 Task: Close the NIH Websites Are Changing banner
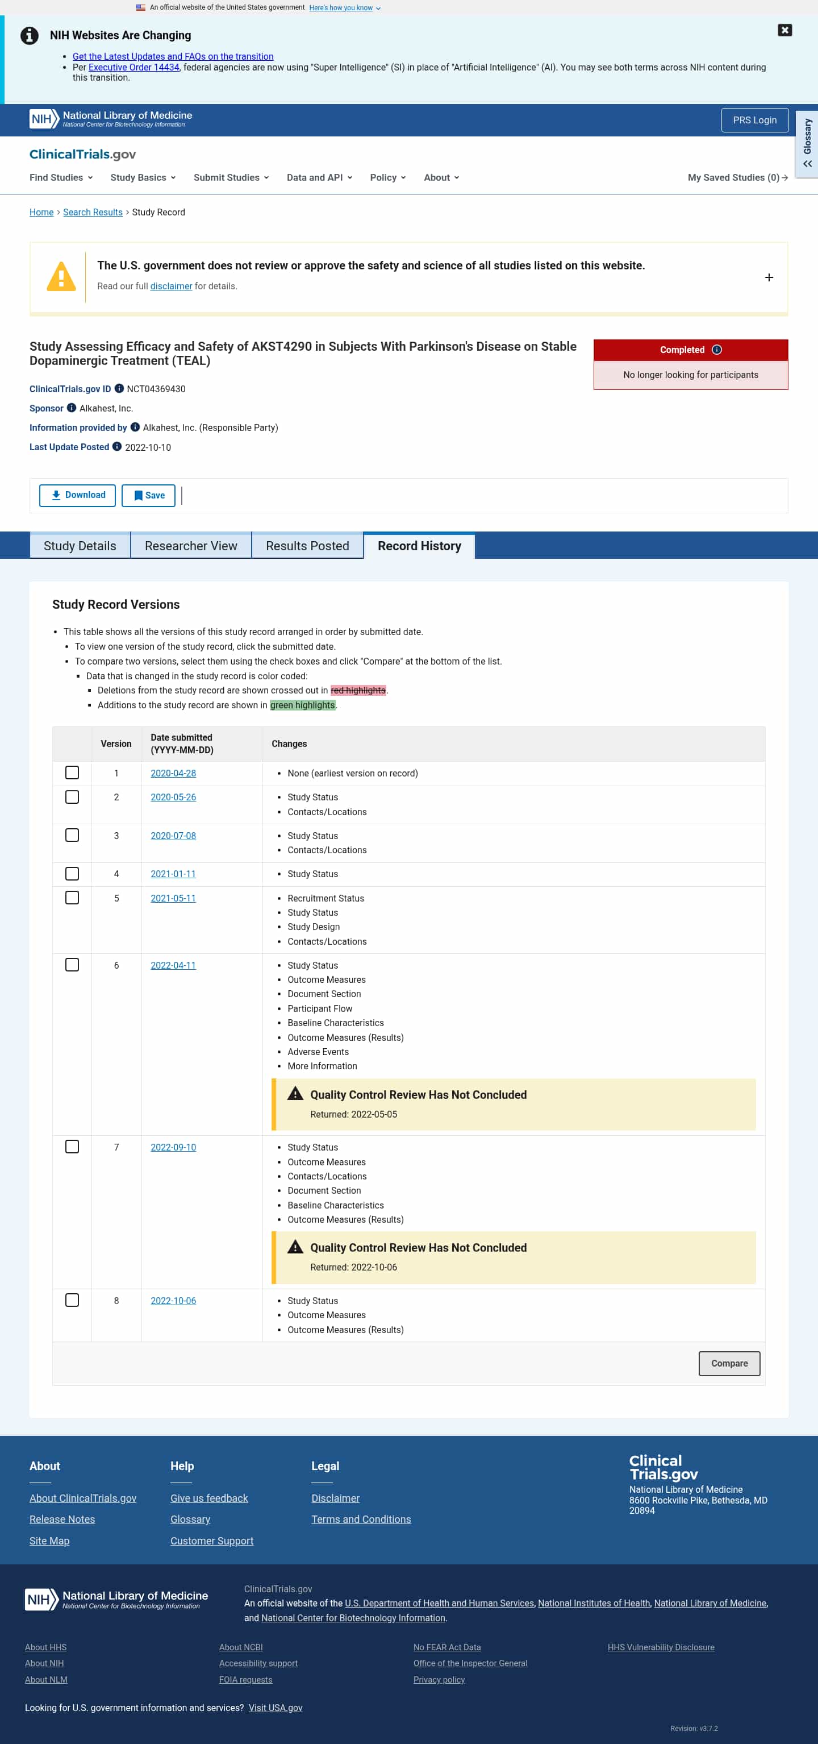click(784, 30)
